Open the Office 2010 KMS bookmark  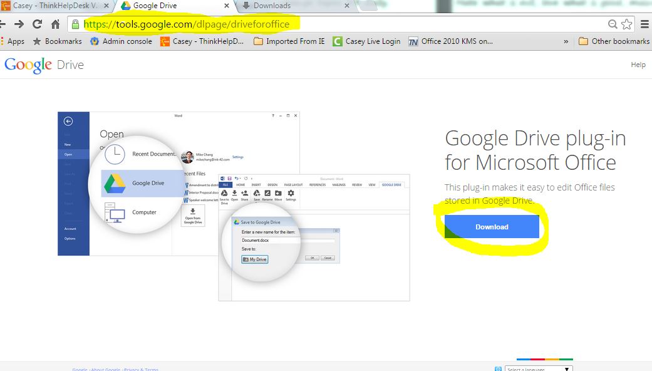451,41
